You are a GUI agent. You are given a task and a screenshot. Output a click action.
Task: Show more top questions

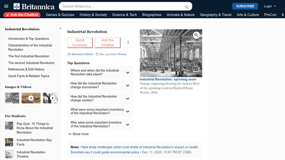tap(78, 134)
